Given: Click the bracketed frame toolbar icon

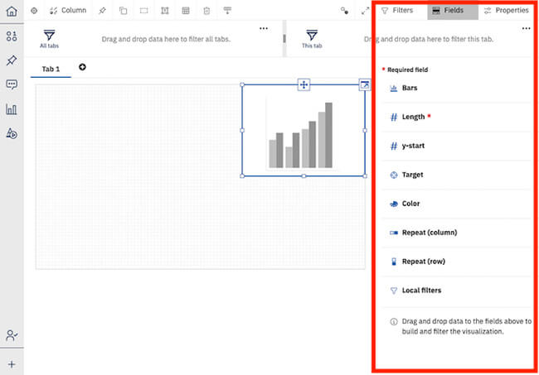Looking at the screenshot, I should (x=165, y=11).
